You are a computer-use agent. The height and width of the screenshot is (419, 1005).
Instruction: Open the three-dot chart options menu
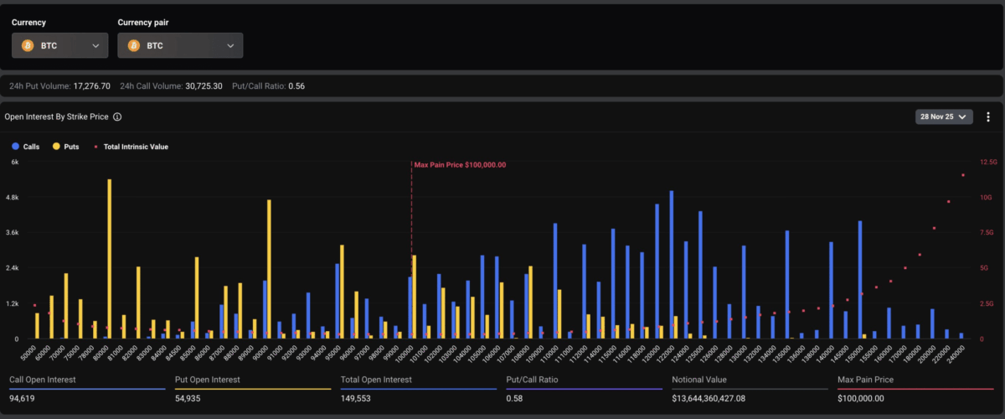(x=988, y=117)
